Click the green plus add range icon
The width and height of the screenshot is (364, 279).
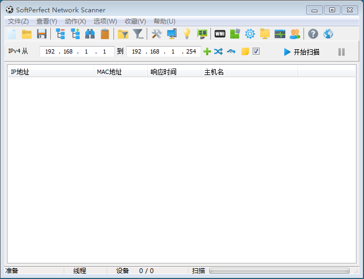[x=207, y=52]
